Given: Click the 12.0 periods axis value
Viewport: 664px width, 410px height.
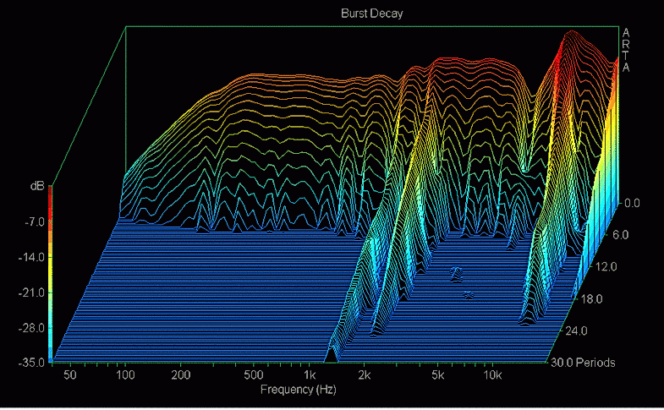Looking at the screenshot, I should 606,267.
